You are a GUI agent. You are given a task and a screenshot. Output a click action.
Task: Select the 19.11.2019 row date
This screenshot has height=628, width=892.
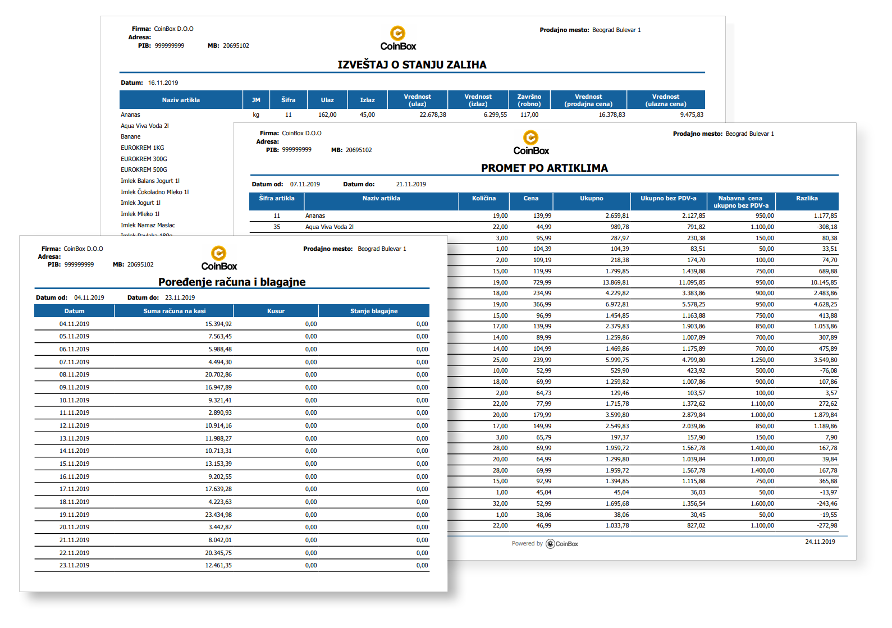click(x=74, y=515)
